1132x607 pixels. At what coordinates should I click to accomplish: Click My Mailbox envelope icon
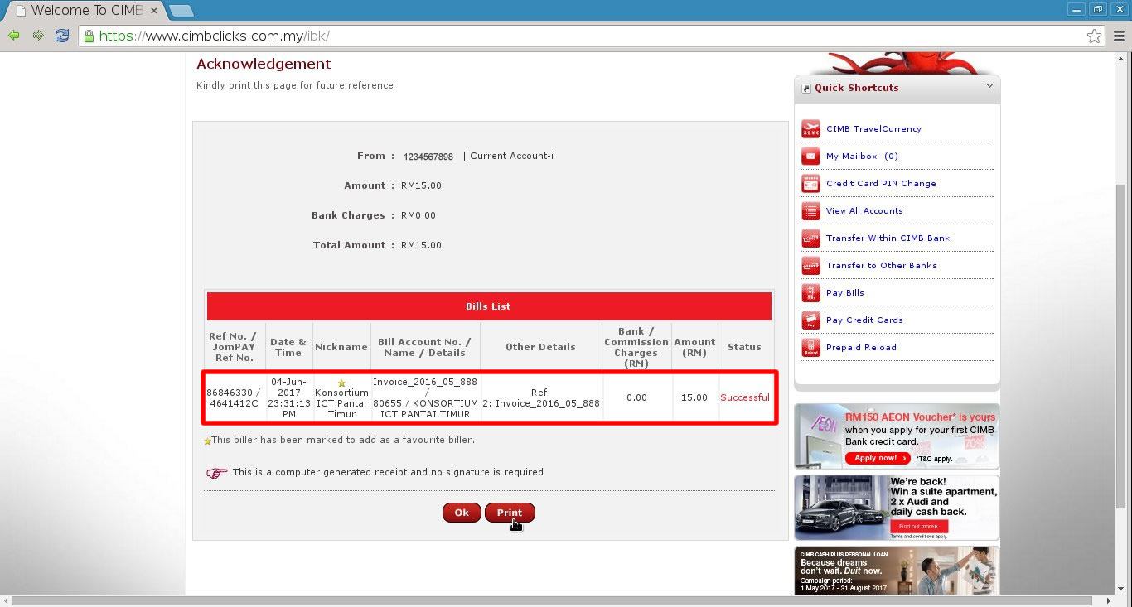[810, 157]
